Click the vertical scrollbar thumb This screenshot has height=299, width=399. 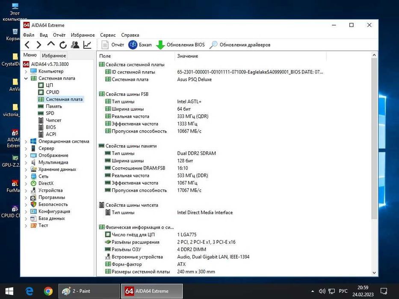(374, 138)
